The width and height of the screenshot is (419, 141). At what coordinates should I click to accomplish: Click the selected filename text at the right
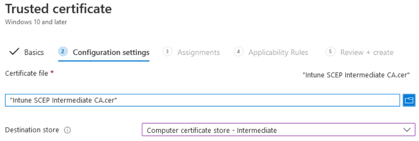(356, 75)
